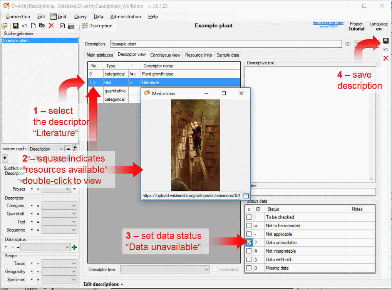Open the Grid menu
The image size is (392, 290).
[x=59, y=17]
